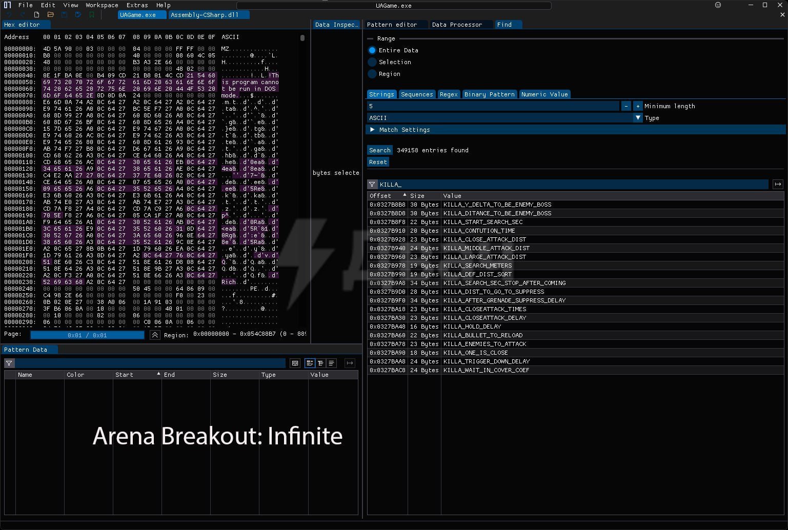Select the Entire Data range option
The height and width of the screenshot is (530, 788).
393,50
